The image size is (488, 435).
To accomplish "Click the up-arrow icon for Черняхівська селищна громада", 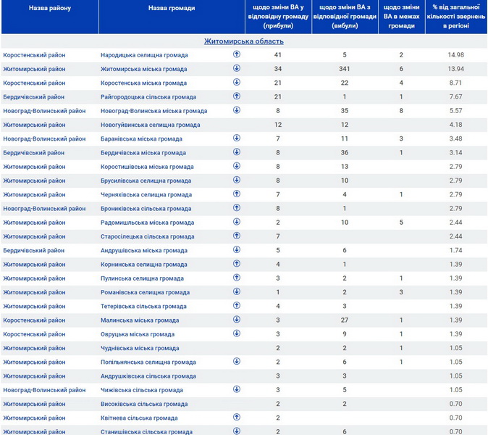I will click(237, 194).
